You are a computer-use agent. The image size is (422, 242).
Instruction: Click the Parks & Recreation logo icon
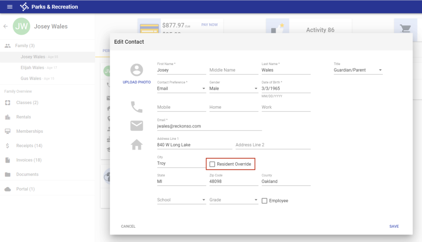[24, 7]
